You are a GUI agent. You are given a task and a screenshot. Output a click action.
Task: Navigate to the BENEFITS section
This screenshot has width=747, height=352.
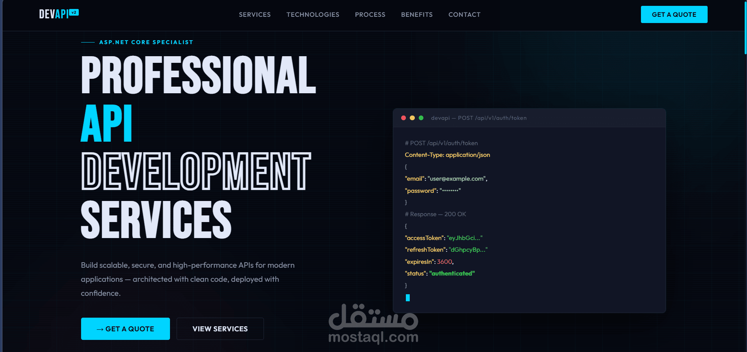[416, 14]
